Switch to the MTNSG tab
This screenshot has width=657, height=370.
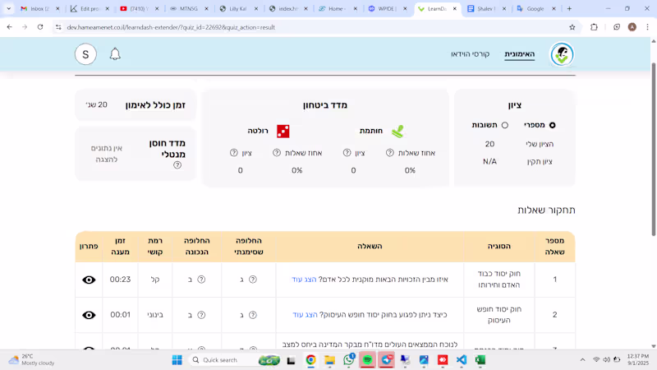click(x=189, y=8)
